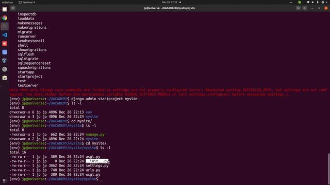Click 'makemigrations' in the command list

tap(32, 27)
